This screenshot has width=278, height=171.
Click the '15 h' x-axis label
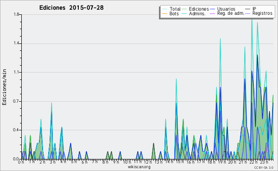[x=180, y=162]
